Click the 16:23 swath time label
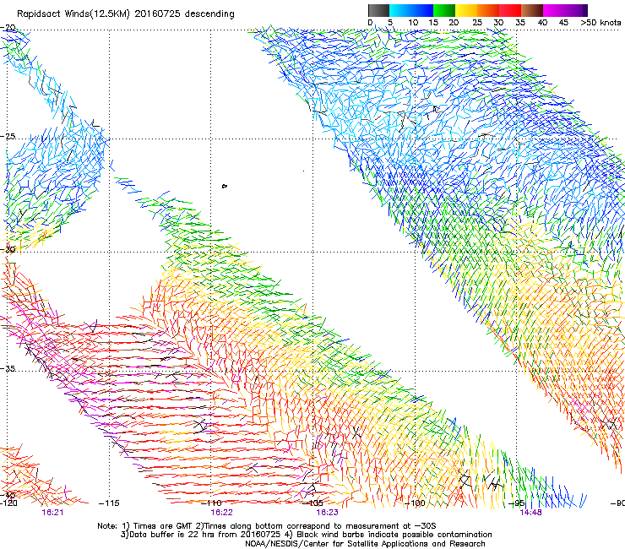The width and height of the screenshot is (625, 549). (327, 513)
